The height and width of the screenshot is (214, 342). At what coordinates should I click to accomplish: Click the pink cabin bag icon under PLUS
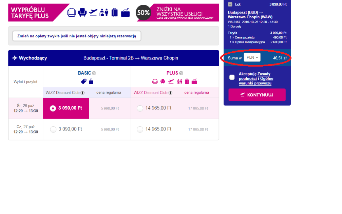(x=194, y=82)
